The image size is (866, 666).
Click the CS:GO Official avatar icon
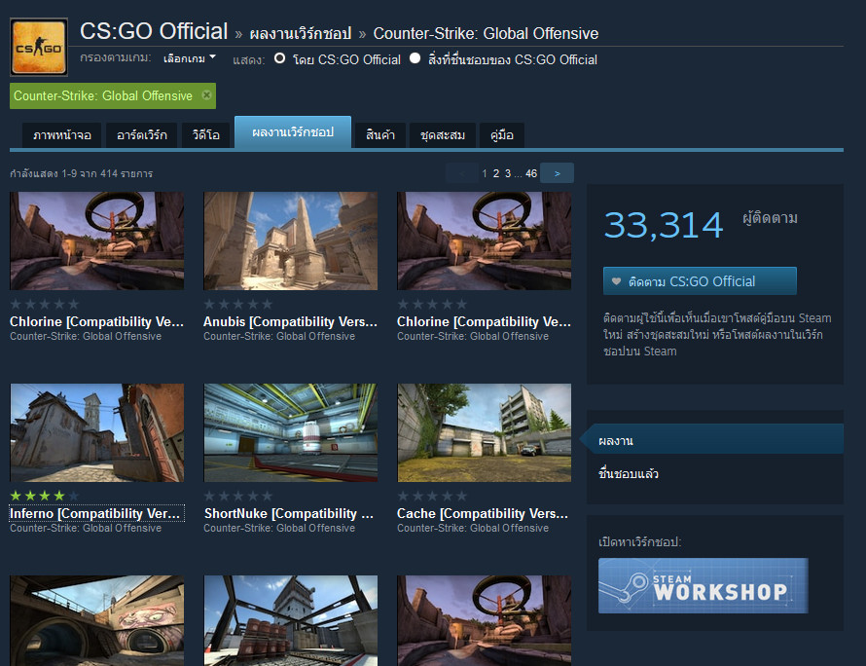pos(39,47)
